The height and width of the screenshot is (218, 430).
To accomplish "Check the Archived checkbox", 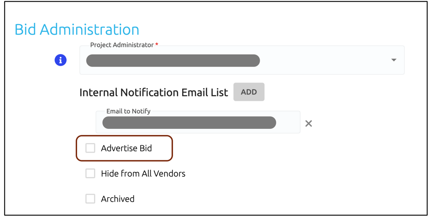I will 90,199.
